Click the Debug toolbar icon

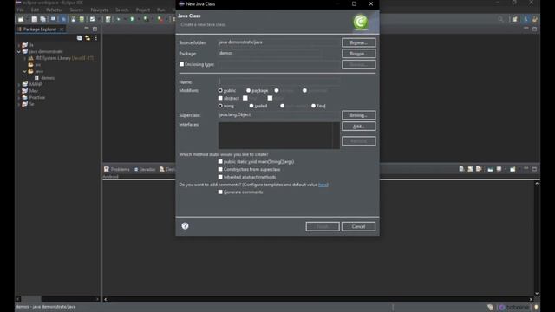click(119, 19)
